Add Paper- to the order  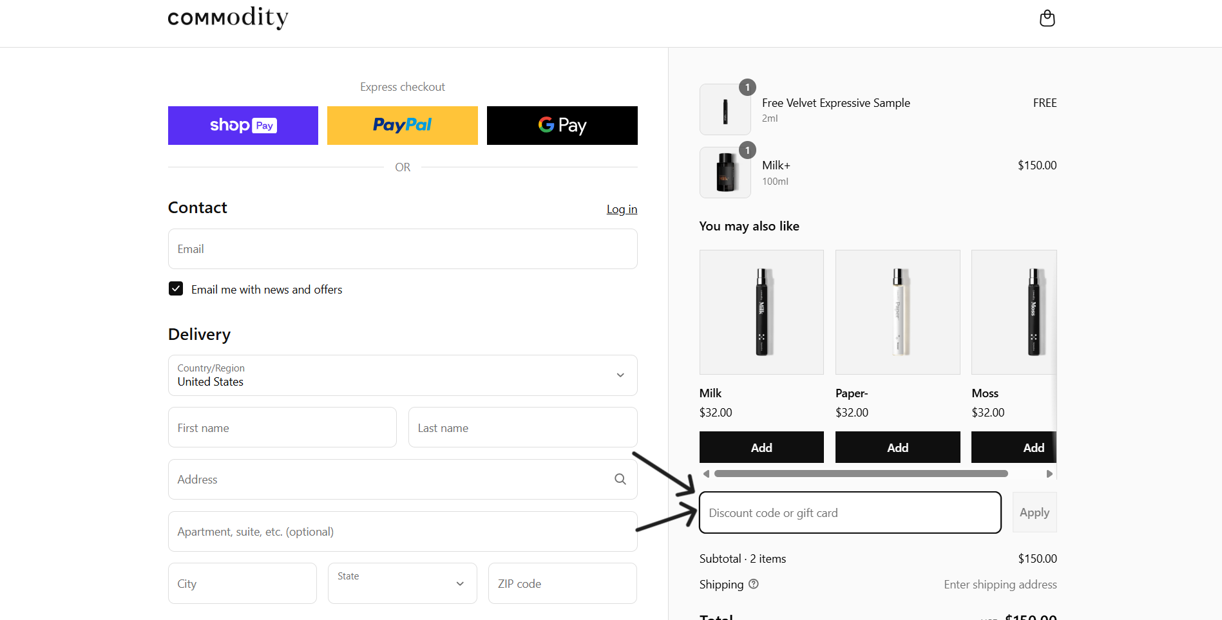click(897, 447)
